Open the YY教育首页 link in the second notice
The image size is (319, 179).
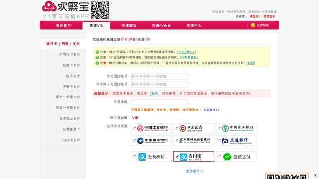click(189, 58)
